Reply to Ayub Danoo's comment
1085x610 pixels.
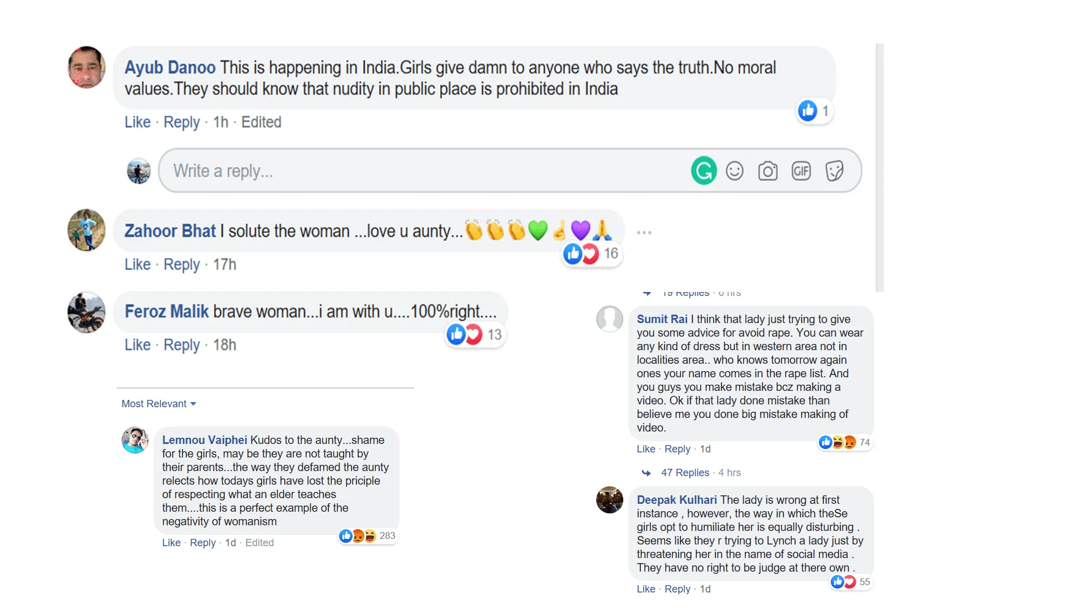pyautogui.click(x=181, y=122)
